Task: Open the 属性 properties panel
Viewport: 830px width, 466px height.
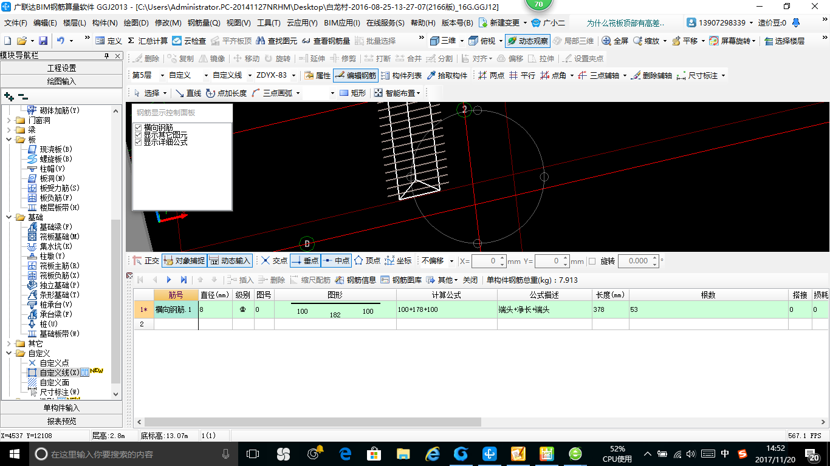Action: point(317,76)
